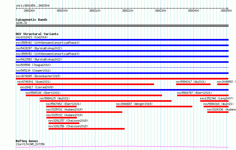Click the gray 1p36.32 cytogenetic band bar
The image size is (236, 150).
coord(122,26)
